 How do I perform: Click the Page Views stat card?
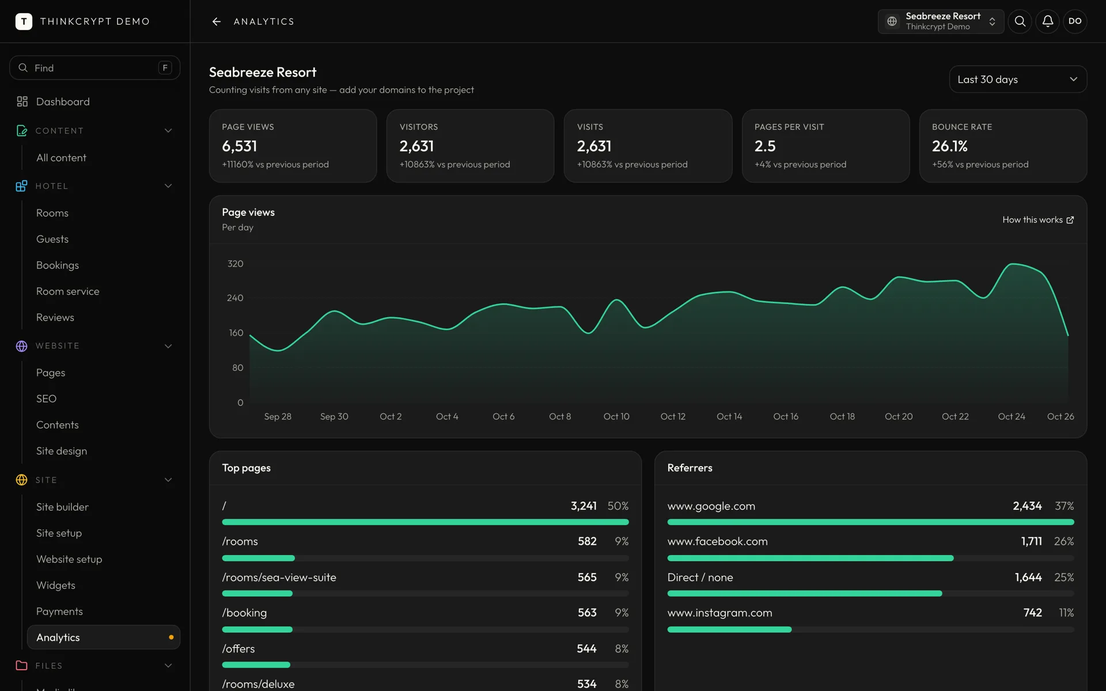tap(293, 146)
